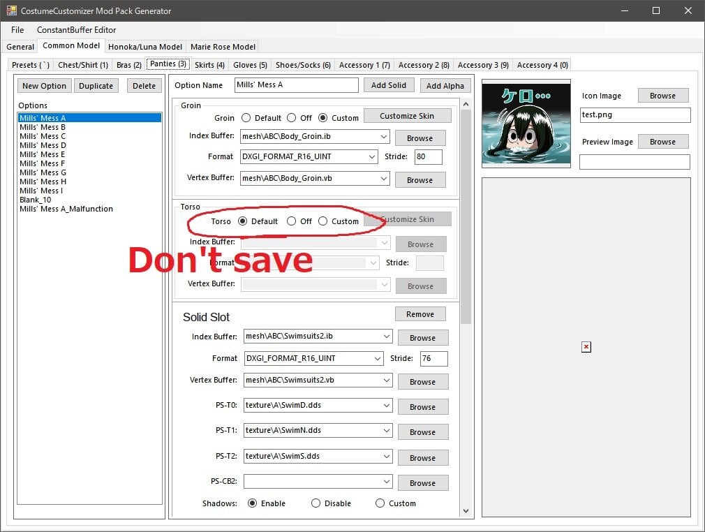Browse for PS-CB2 file

pos(422,483)
